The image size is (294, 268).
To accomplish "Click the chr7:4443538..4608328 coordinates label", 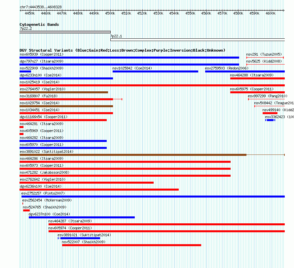I will coord(41,7).
